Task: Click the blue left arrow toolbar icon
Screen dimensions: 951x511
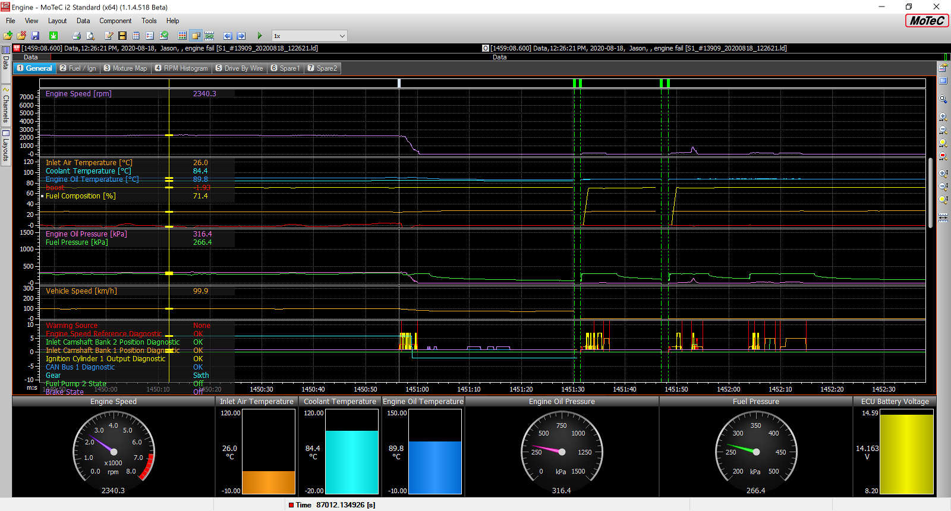Action: tap(227, 36)
